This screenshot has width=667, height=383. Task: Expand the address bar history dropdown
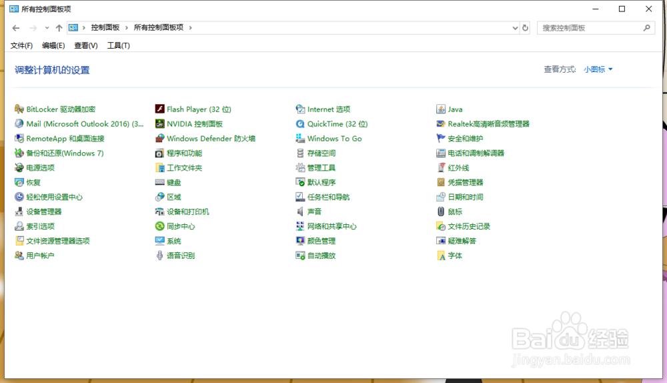(x=515, y=27)
